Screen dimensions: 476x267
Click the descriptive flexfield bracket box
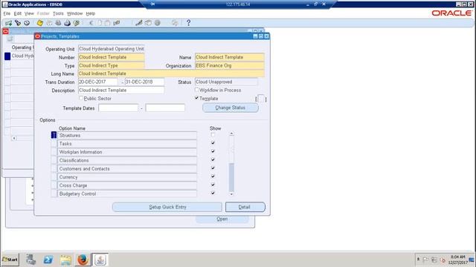click(x=261, y=99)
